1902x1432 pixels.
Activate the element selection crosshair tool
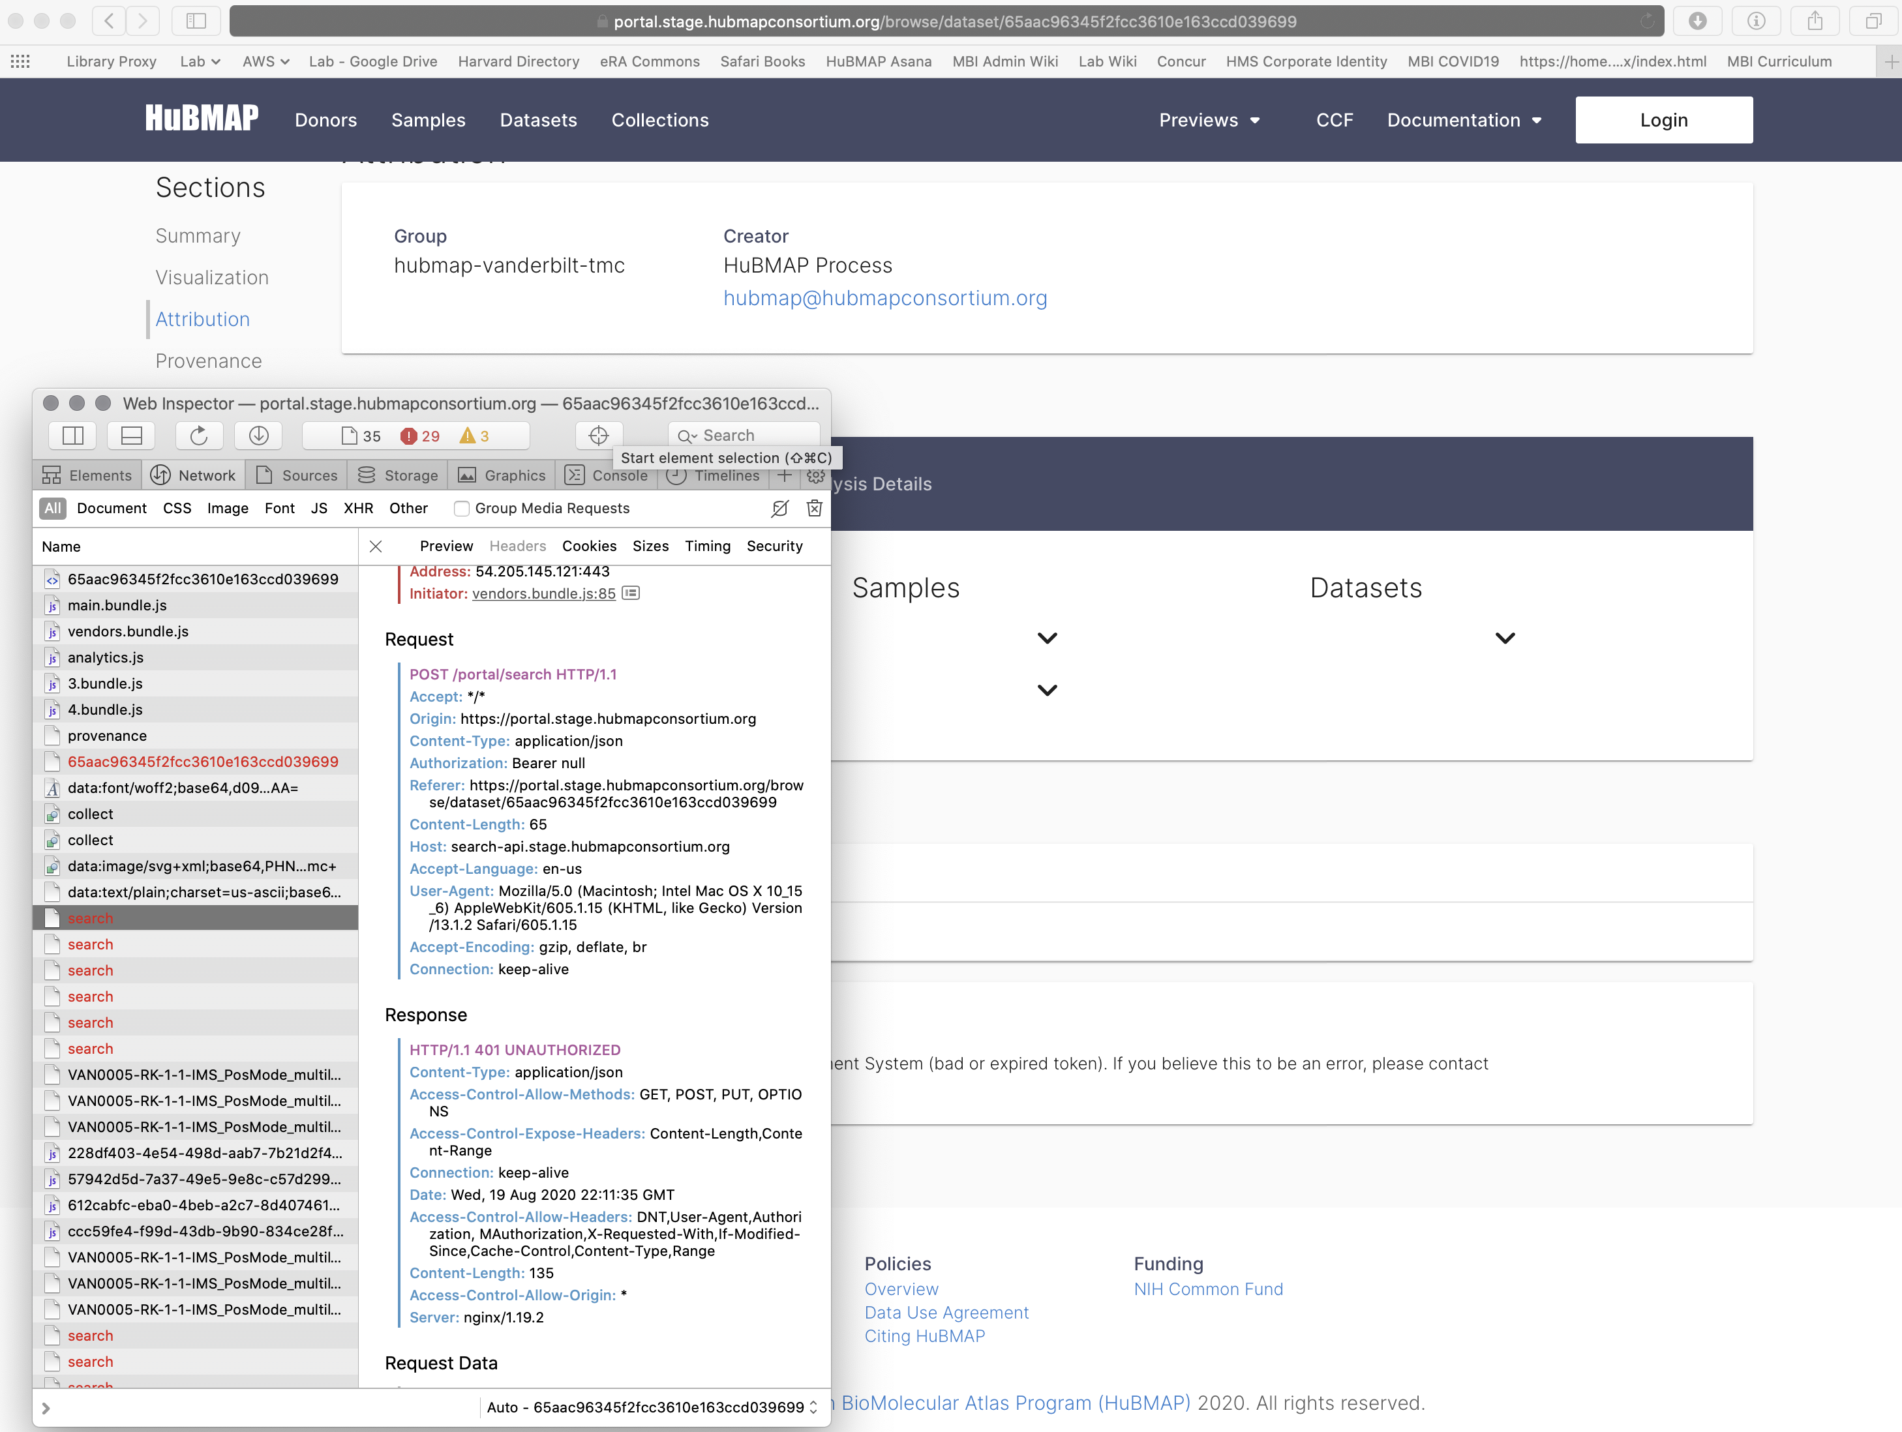click(599, 436)
